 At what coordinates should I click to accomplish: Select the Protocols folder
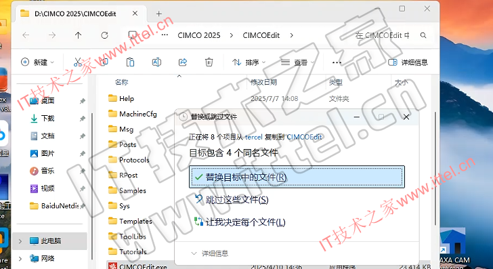129,160
